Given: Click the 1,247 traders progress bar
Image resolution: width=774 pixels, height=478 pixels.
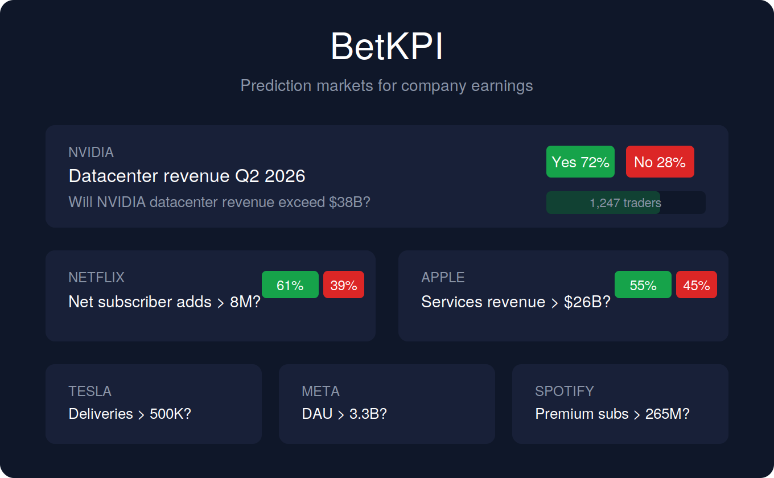Looking at the screenshot, I should coord(625,203).
